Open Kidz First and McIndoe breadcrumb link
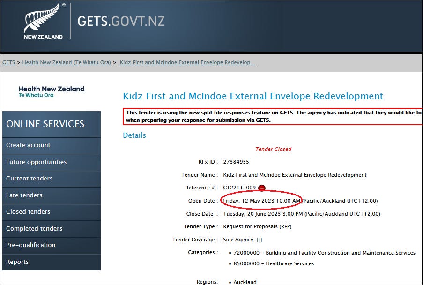Screen dimensions: 423x285 pyautogui.click(x=187, y=62)
